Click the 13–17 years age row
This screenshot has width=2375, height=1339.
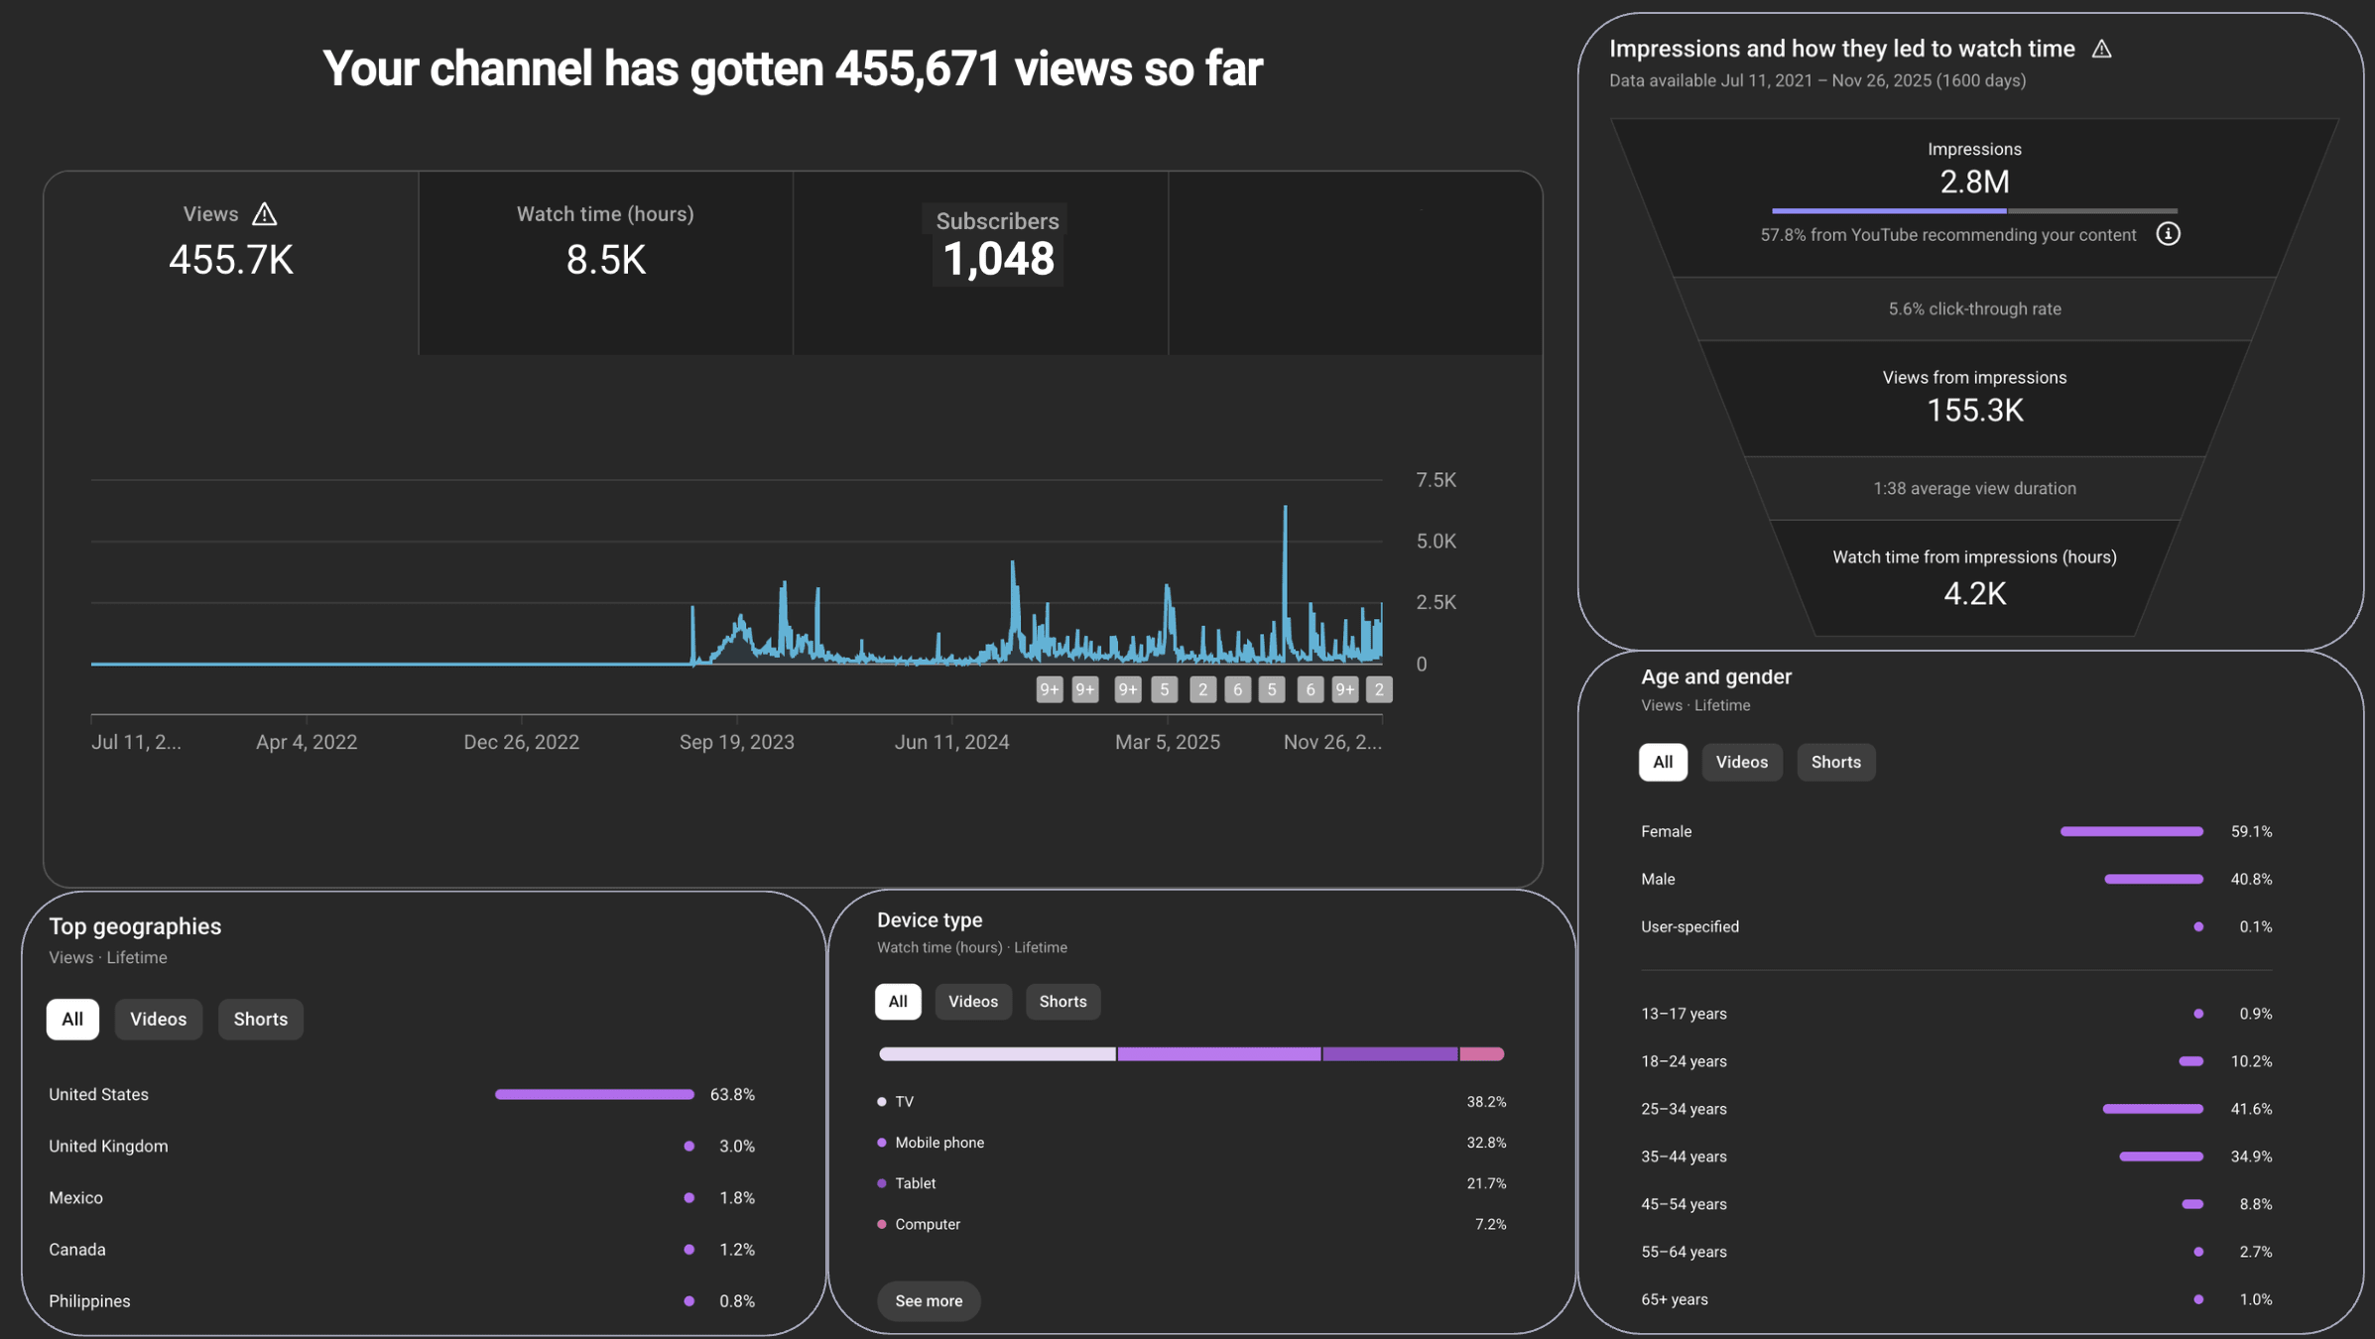(1956, 1014)
